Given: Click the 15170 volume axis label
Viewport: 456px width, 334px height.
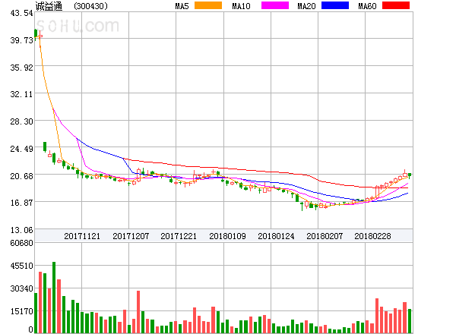Looking at the screenshot, I should [x=21, y=311].
